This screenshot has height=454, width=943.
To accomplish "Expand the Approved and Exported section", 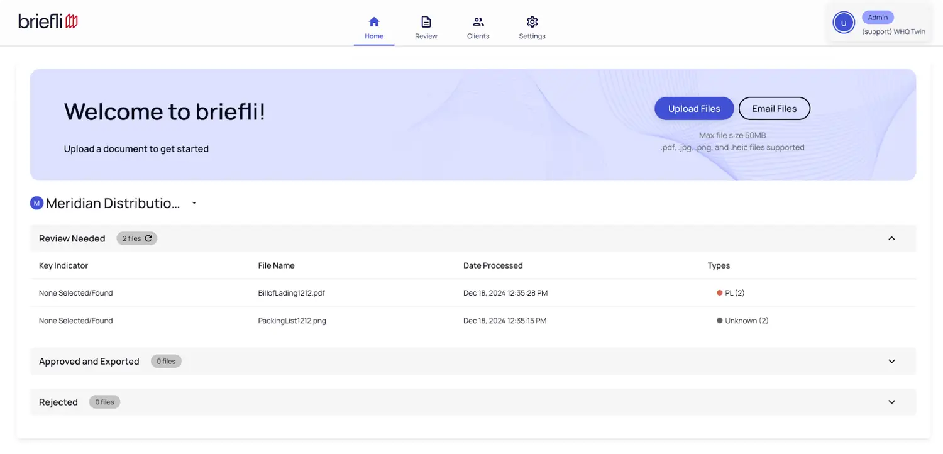I will click(x=891, y=362).
